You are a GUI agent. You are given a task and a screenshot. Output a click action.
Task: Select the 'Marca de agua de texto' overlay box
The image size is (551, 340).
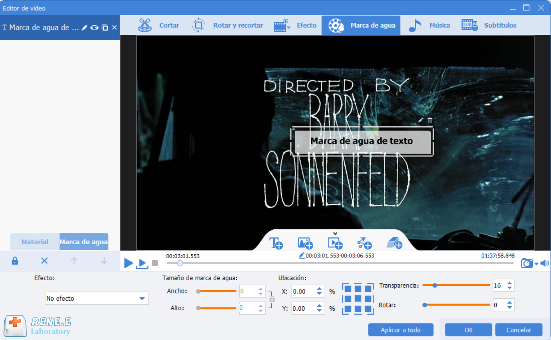tap(362, 141)
